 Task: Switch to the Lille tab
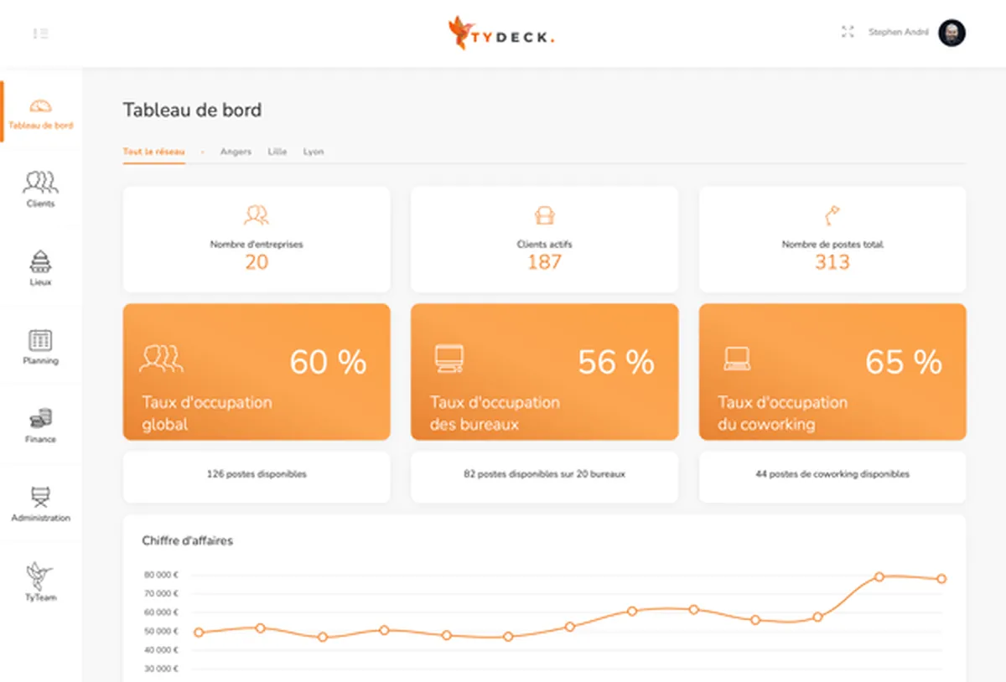[277, 152]
